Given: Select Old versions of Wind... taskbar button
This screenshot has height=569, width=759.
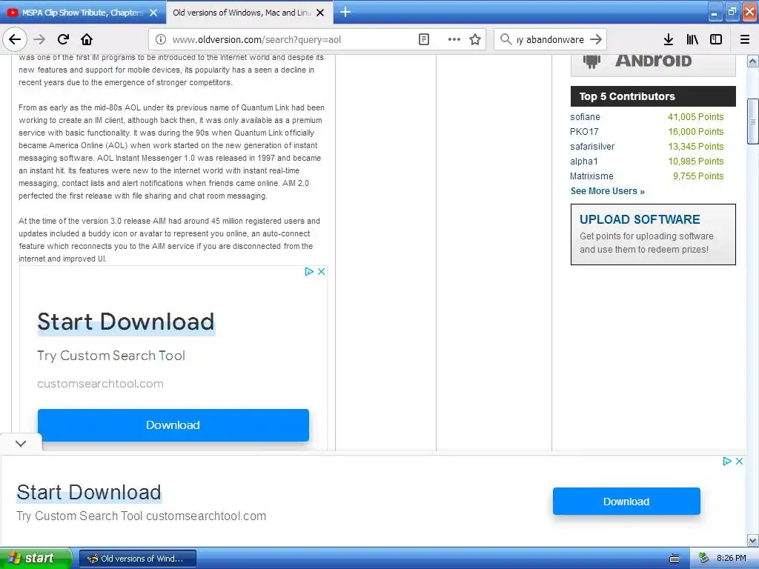Looking at the screenshot, I should point(137,559).
